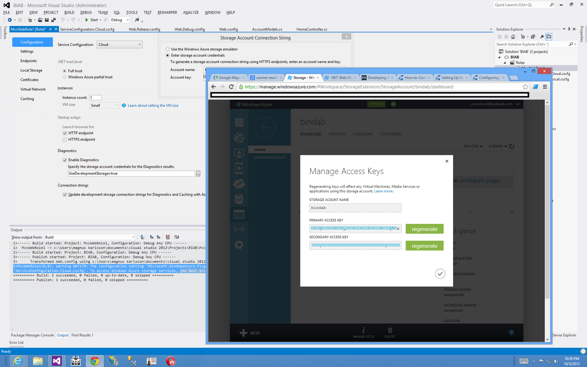Viewport: 587px width, 367px height.
Task: Collapse the BIAB project node
Action: [499, 57]
